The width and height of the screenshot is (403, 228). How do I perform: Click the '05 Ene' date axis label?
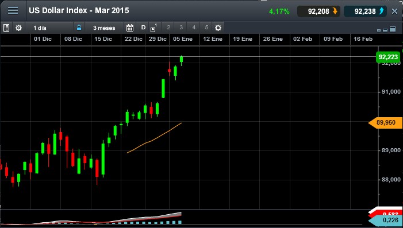[183, 39]
